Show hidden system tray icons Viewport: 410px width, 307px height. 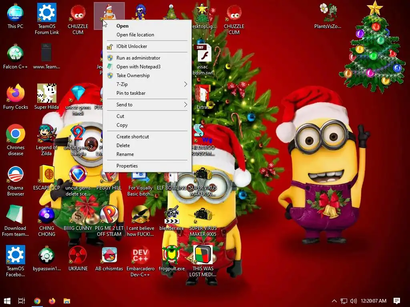click(334, 301)
